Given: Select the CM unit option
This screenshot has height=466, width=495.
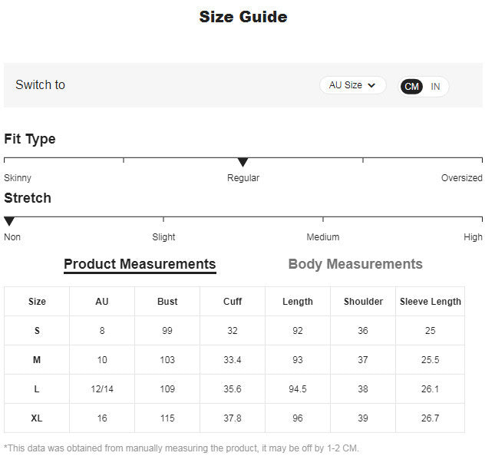Looking at the screenshot, I should (412, 87).
